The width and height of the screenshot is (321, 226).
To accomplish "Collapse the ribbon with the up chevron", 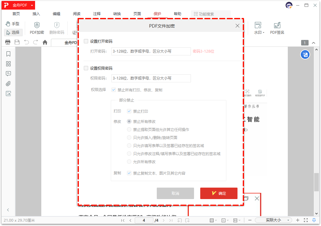I will (314, 43).
